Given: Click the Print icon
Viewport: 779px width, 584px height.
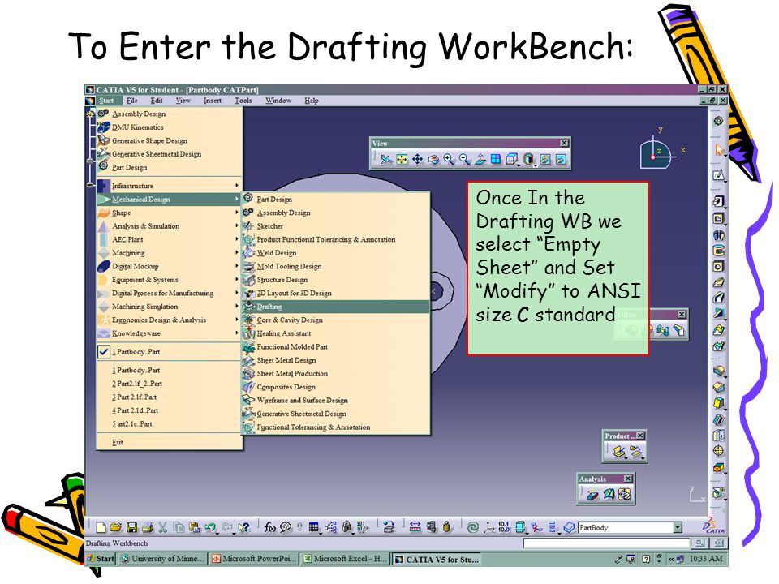Looking at the screenshot, I should (148, 527).
